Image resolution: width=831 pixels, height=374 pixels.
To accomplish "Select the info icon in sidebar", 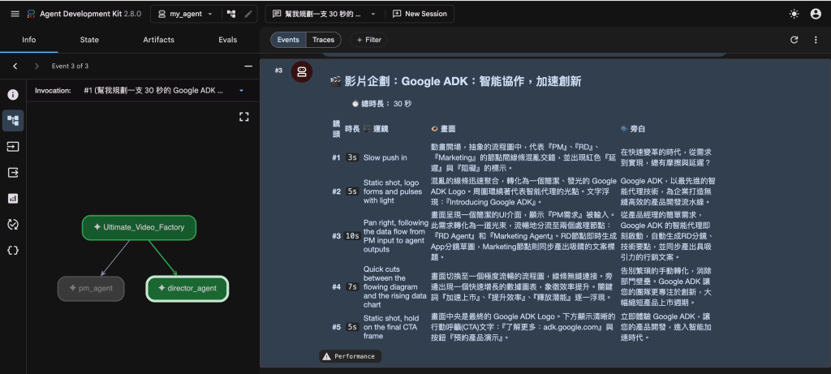I will pyautogui.click(x=13, y=95).
